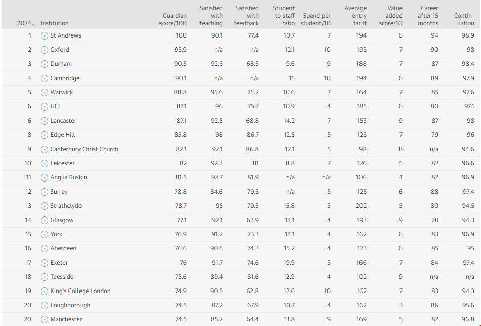Click the expand icon beside Oxford
The width and height of the screenshot is (481, 326).
(44, 50)
